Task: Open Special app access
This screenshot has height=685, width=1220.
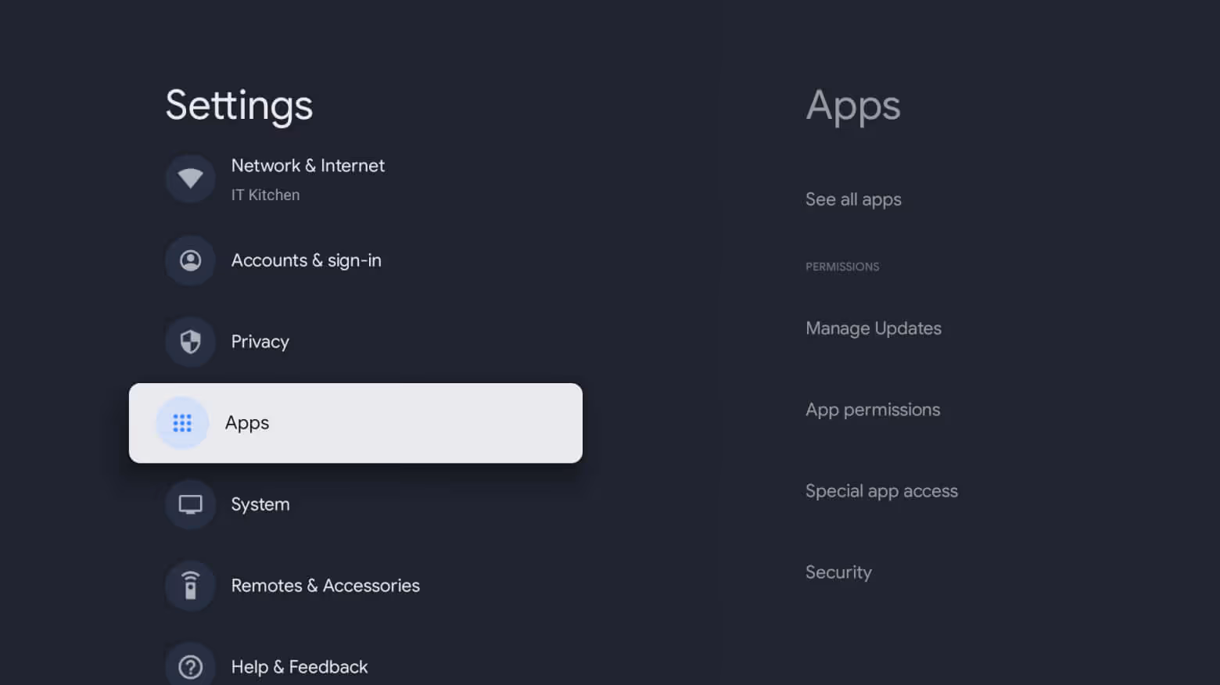Action: click(881, 491)
